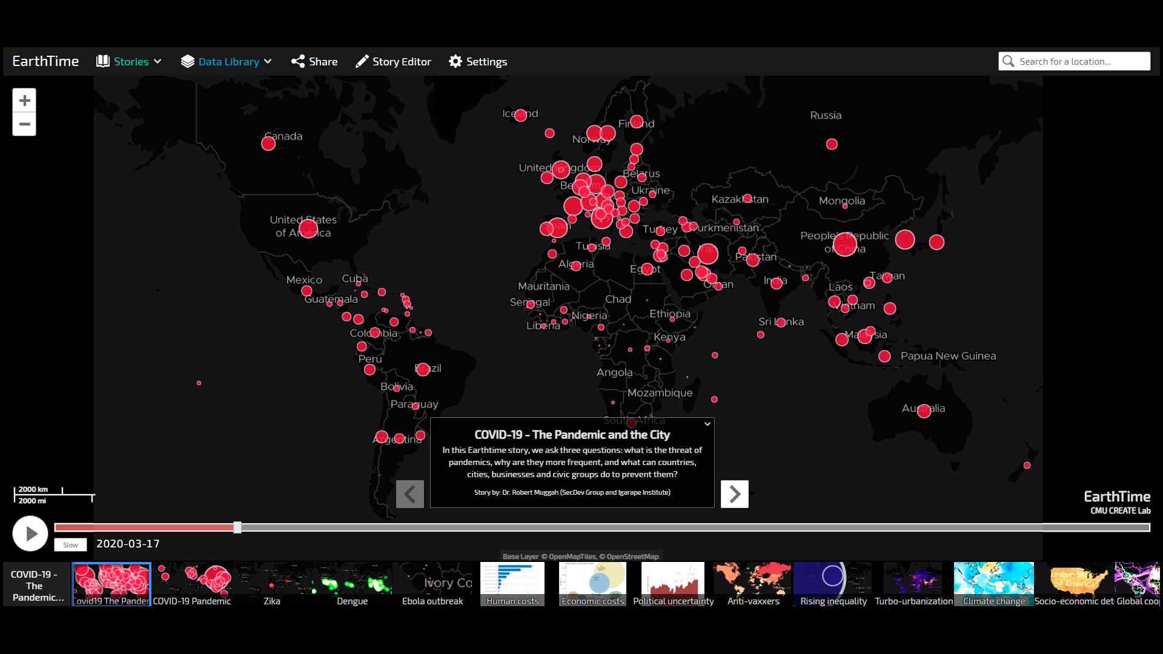Click the EarthTime logo title
Screen dimensions: 1163x654
pos(45,62)
